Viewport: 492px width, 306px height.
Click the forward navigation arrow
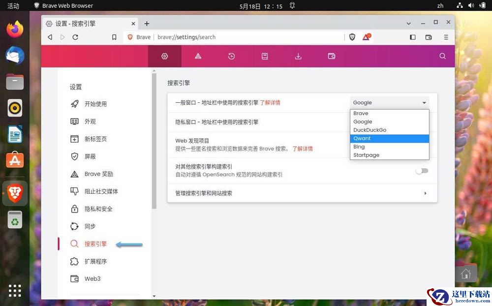point(62,37)
